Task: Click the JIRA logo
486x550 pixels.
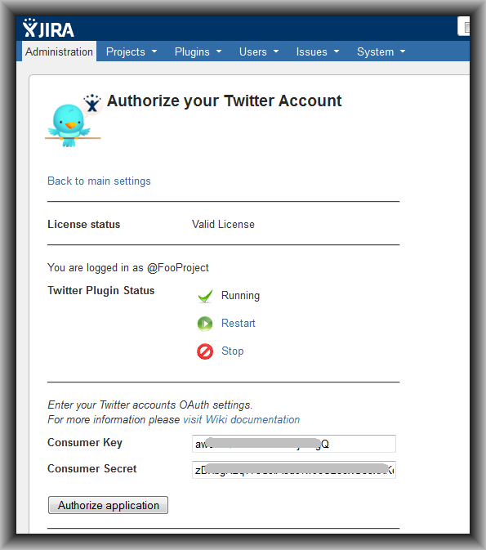Action: tap(48, 29)
